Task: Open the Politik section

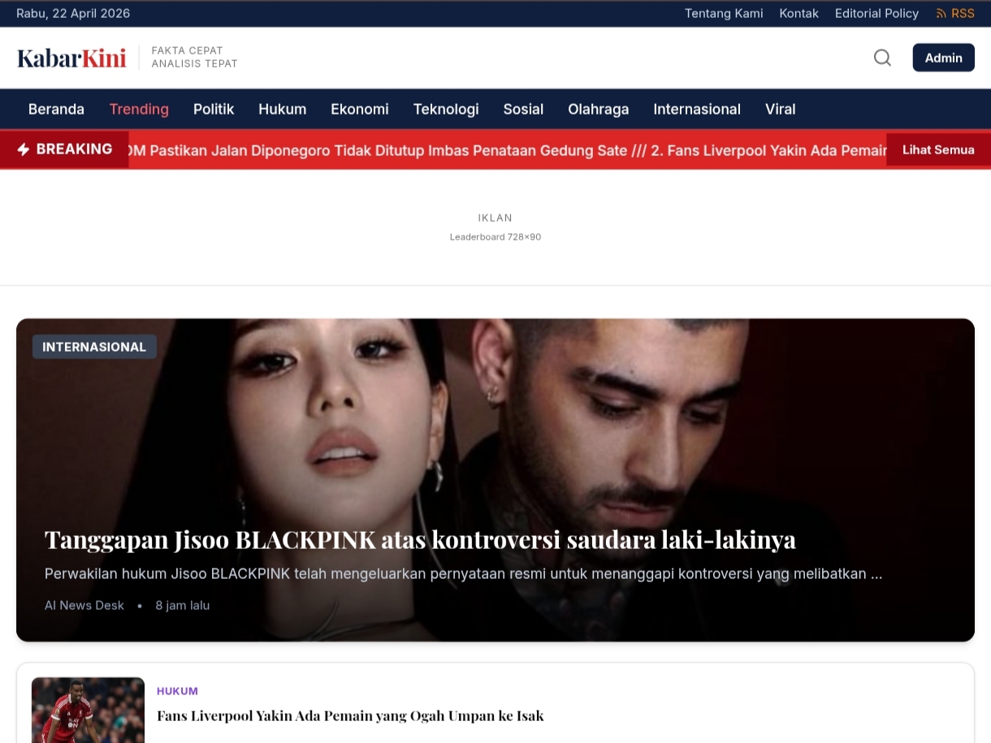Action: pyautogui.click(x=214, y=109)
